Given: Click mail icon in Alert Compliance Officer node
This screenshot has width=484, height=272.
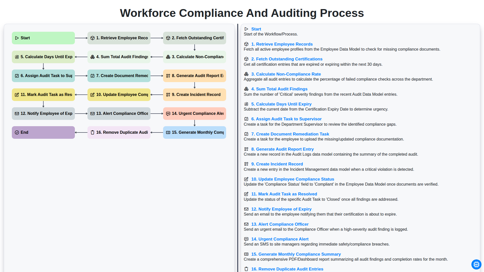Looking at the screenshot, I should (x=93, y=114).
